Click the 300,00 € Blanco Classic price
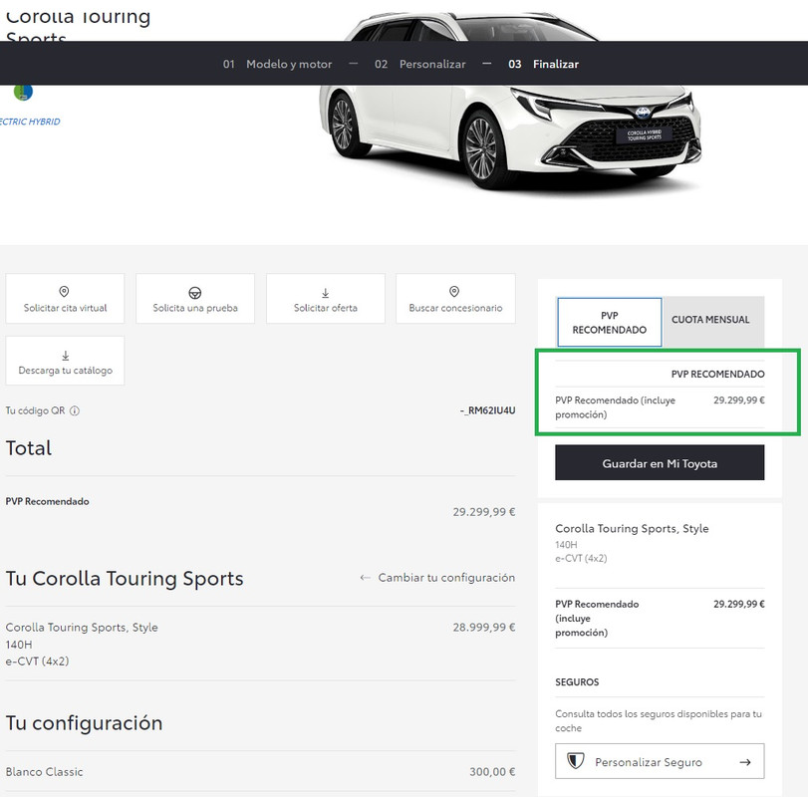This screenshot has width=808, height=797. pyautogui.click(x=492, y=772)
